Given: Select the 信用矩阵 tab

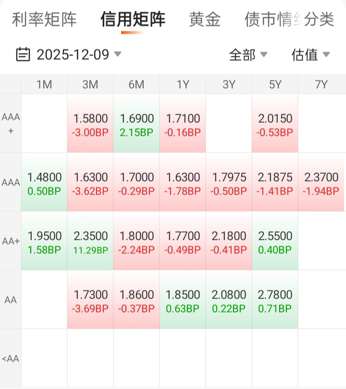Looking at the screenshot, I should click(133, 20).
